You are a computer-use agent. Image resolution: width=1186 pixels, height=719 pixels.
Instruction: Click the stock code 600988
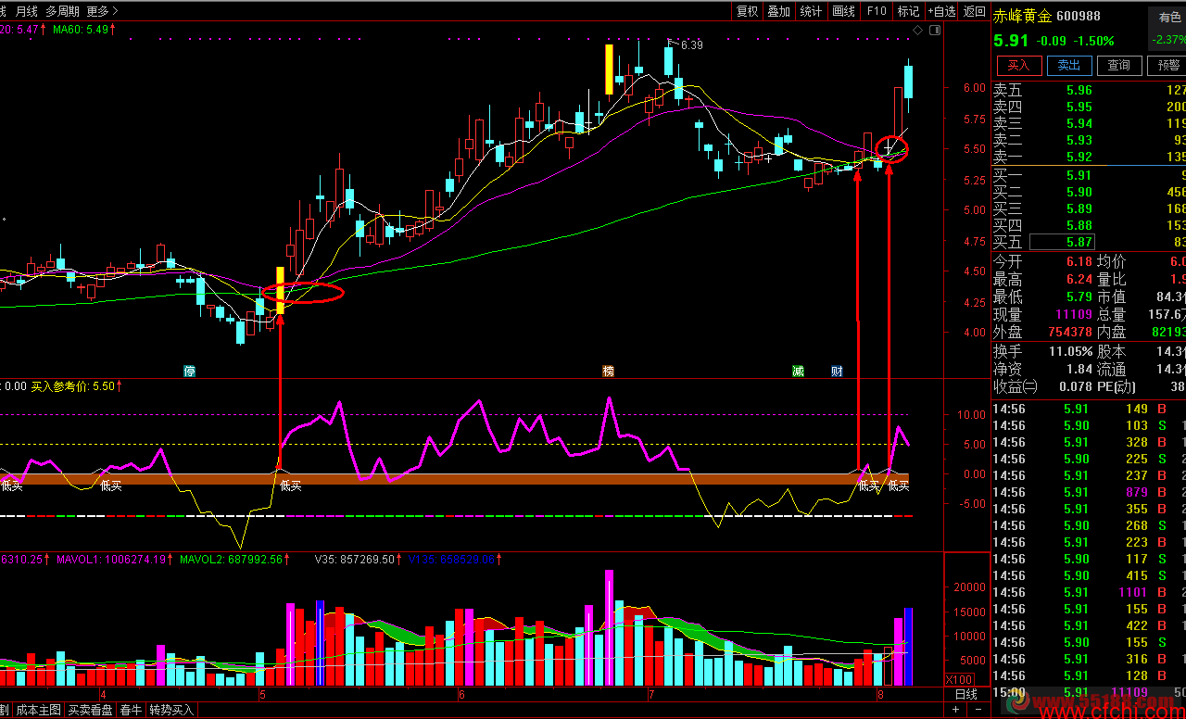[x=1079, y=16]
